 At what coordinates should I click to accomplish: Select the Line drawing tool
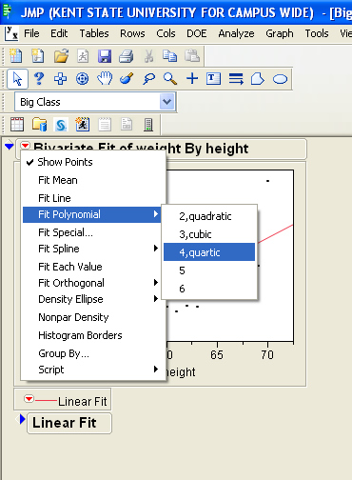click(236, 79)
